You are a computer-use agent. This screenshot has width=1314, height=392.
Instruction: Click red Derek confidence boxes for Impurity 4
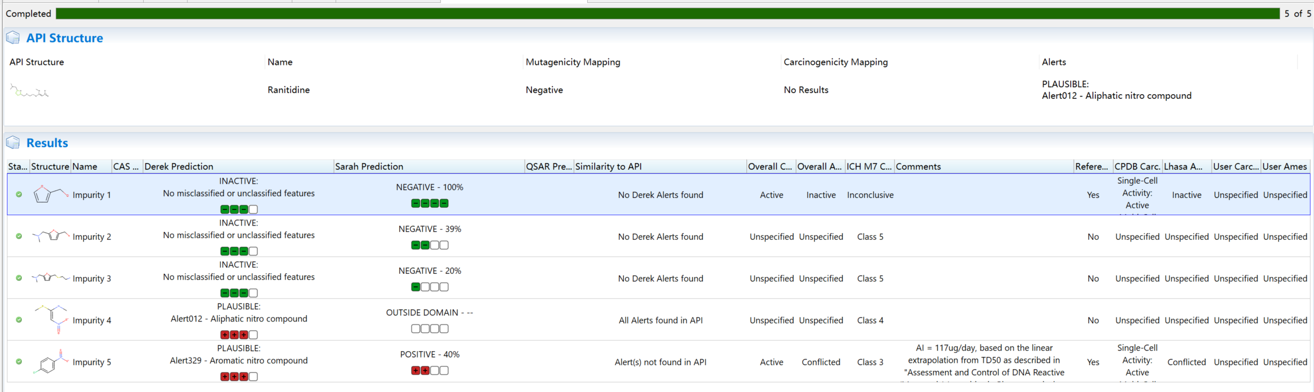point(239,335)
